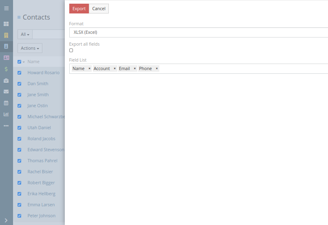Remove Email from the Field List
The image size is (328, 225).
point(135,68)
